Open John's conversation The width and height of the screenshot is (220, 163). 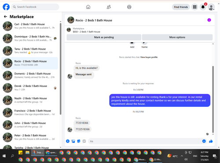[29, 125]
